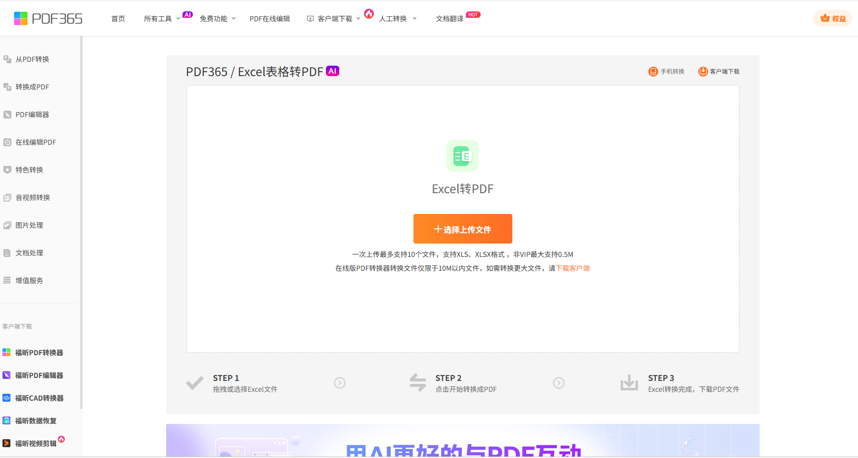Click the 福昕视频剪辑 app icon

6,444
